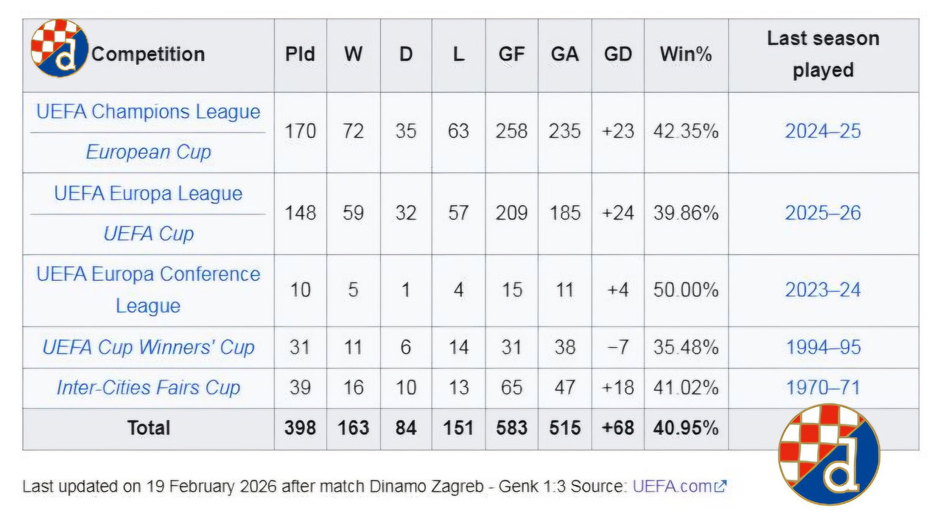
Task: Select the Last season played header
Action: [x=823, y=55]
